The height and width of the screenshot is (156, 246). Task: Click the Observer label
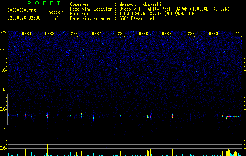79,4
